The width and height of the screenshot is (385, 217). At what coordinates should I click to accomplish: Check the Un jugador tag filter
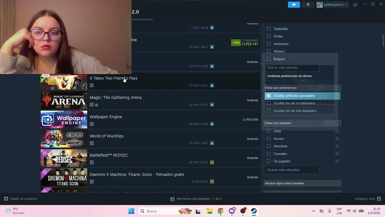click(x=269, y=161)
